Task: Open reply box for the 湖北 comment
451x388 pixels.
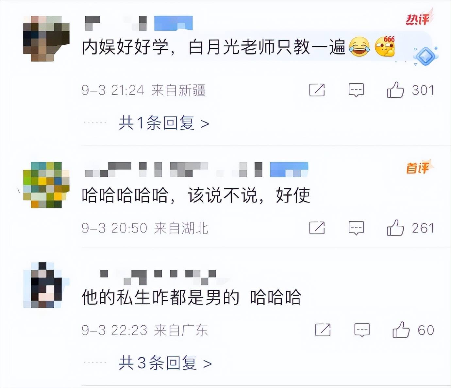Action: [356, 228]
